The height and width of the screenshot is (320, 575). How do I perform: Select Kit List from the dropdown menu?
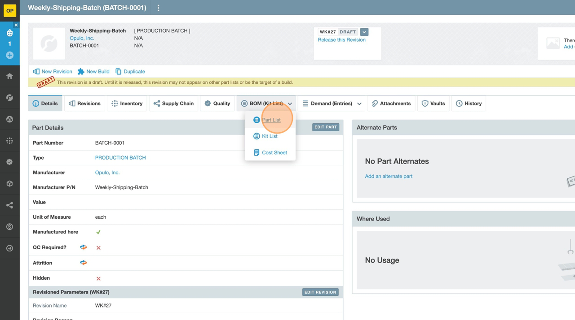(270, 136)
